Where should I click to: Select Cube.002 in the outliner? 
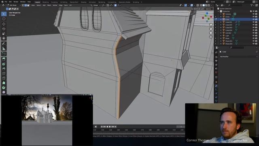click(x=229, y=25)
